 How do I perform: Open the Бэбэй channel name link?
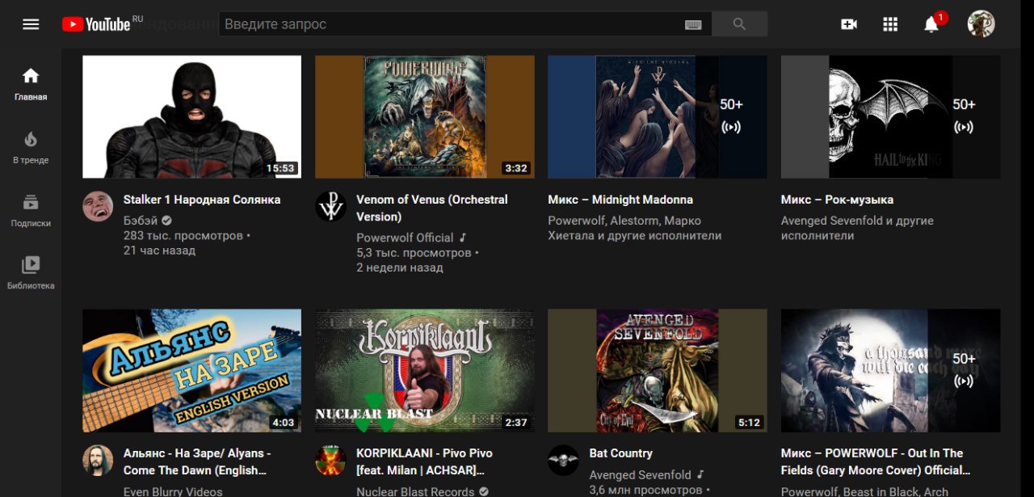pos(141,221)
